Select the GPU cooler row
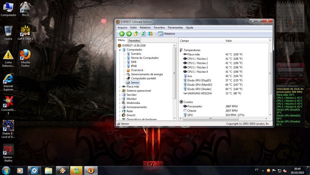The image size is (310, 175). [x=214, y=115]
